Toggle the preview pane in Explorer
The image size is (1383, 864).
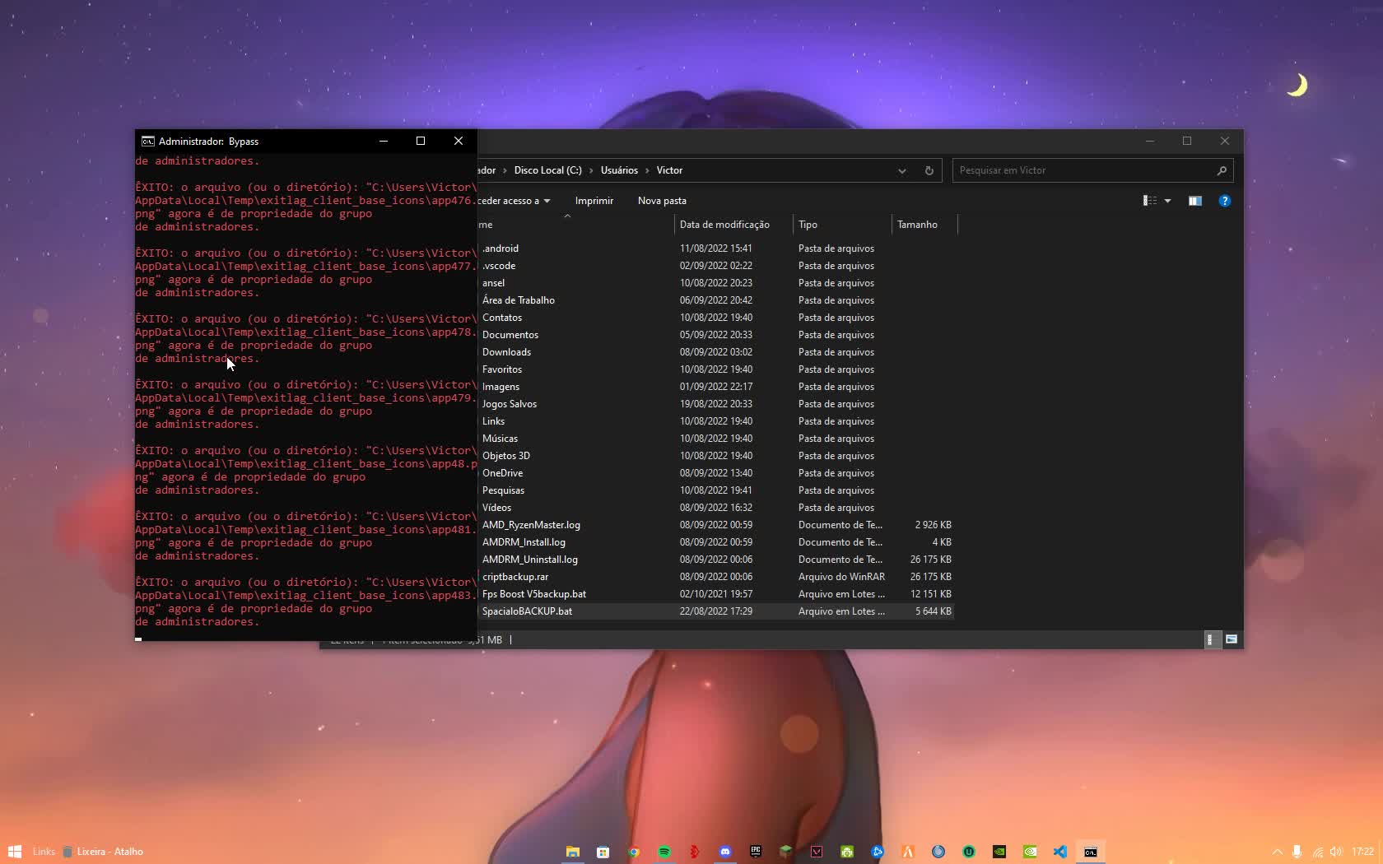(1194, 200)
